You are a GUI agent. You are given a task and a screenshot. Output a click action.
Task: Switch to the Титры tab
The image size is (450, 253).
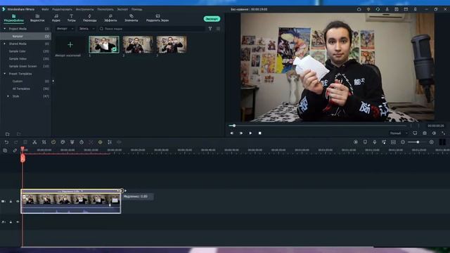[72, 18]
